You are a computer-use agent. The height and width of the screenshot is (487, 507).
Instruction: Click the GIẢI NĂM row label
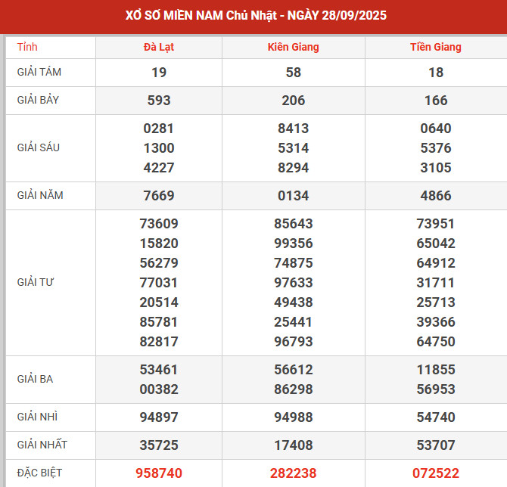pos(40,195)
